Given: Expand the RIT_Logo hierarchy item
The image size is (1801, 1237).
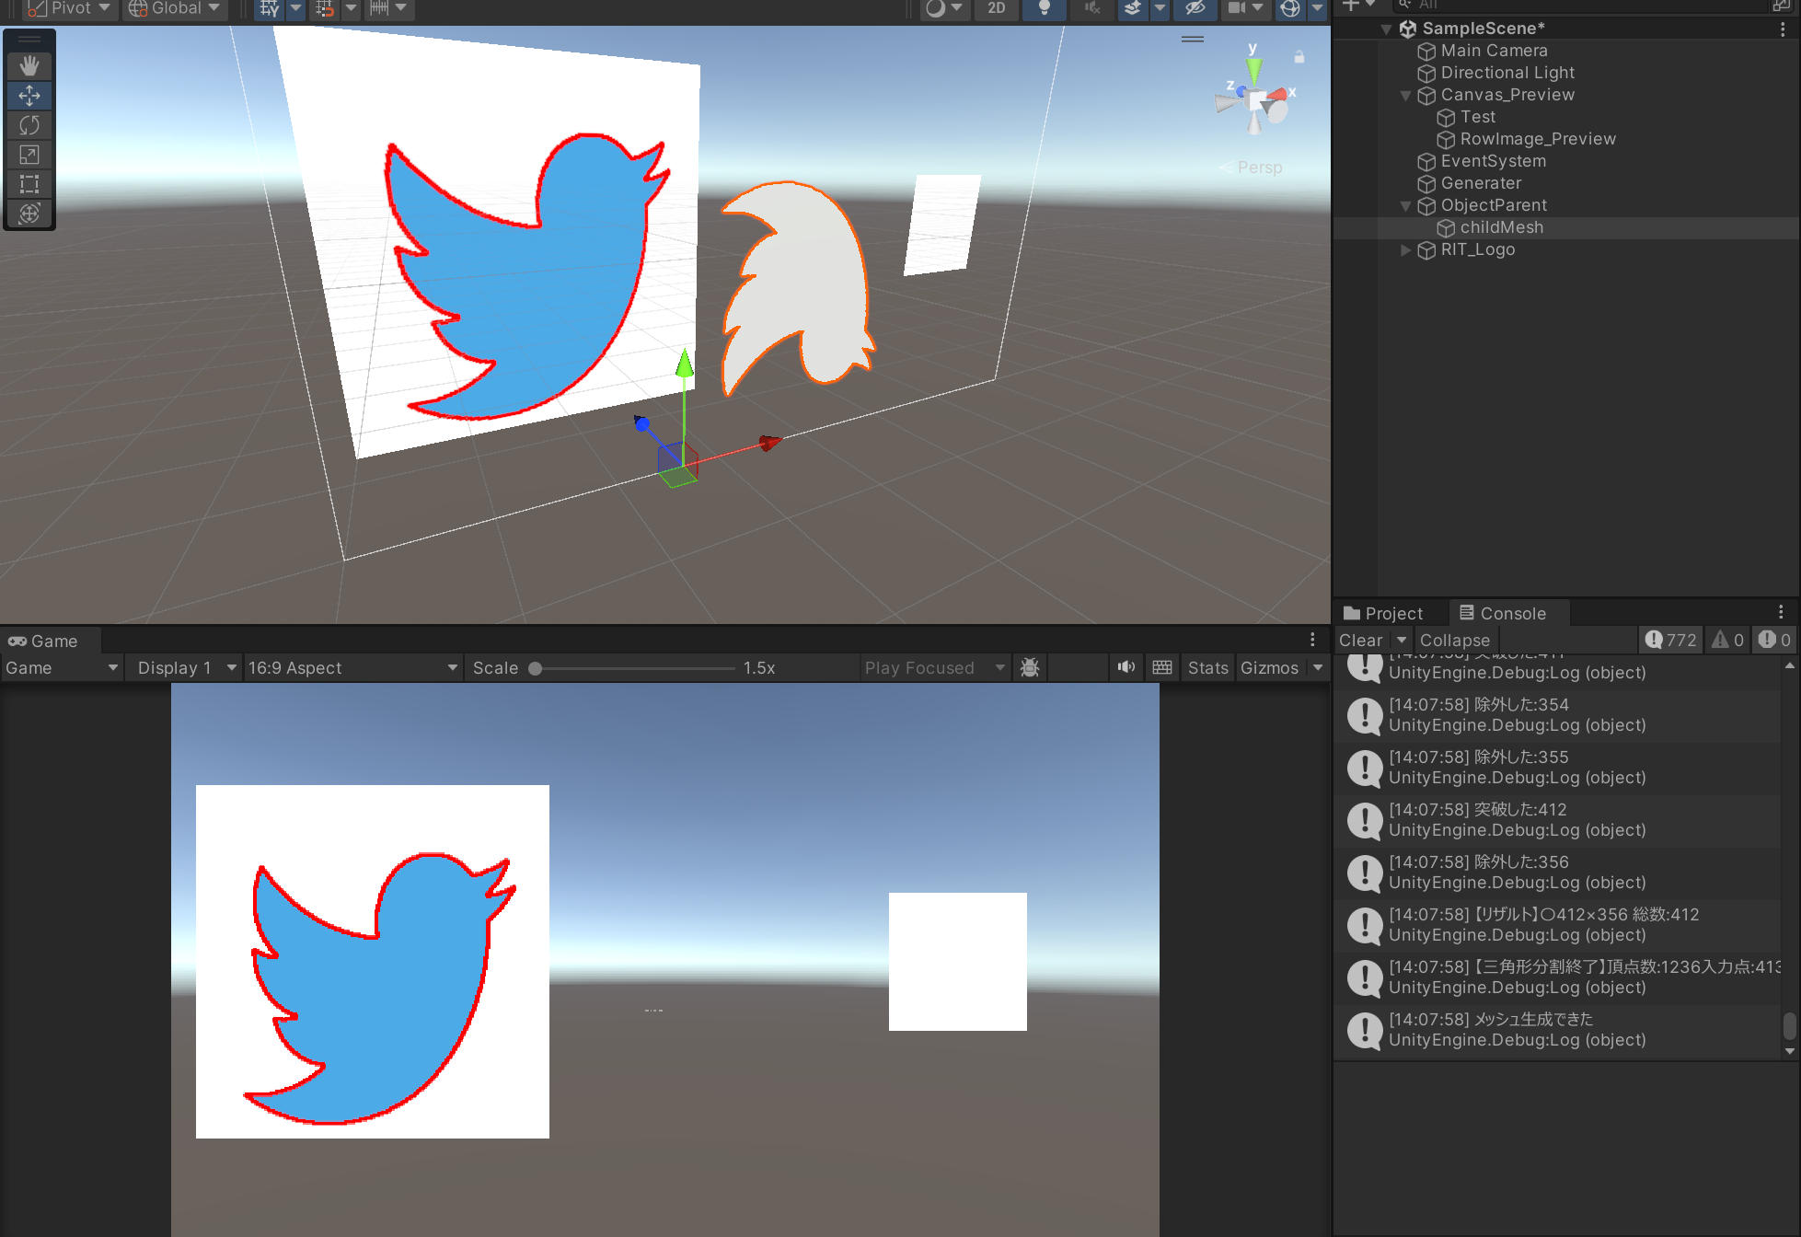Looking at the screenshot, I should click(1405, 249).
